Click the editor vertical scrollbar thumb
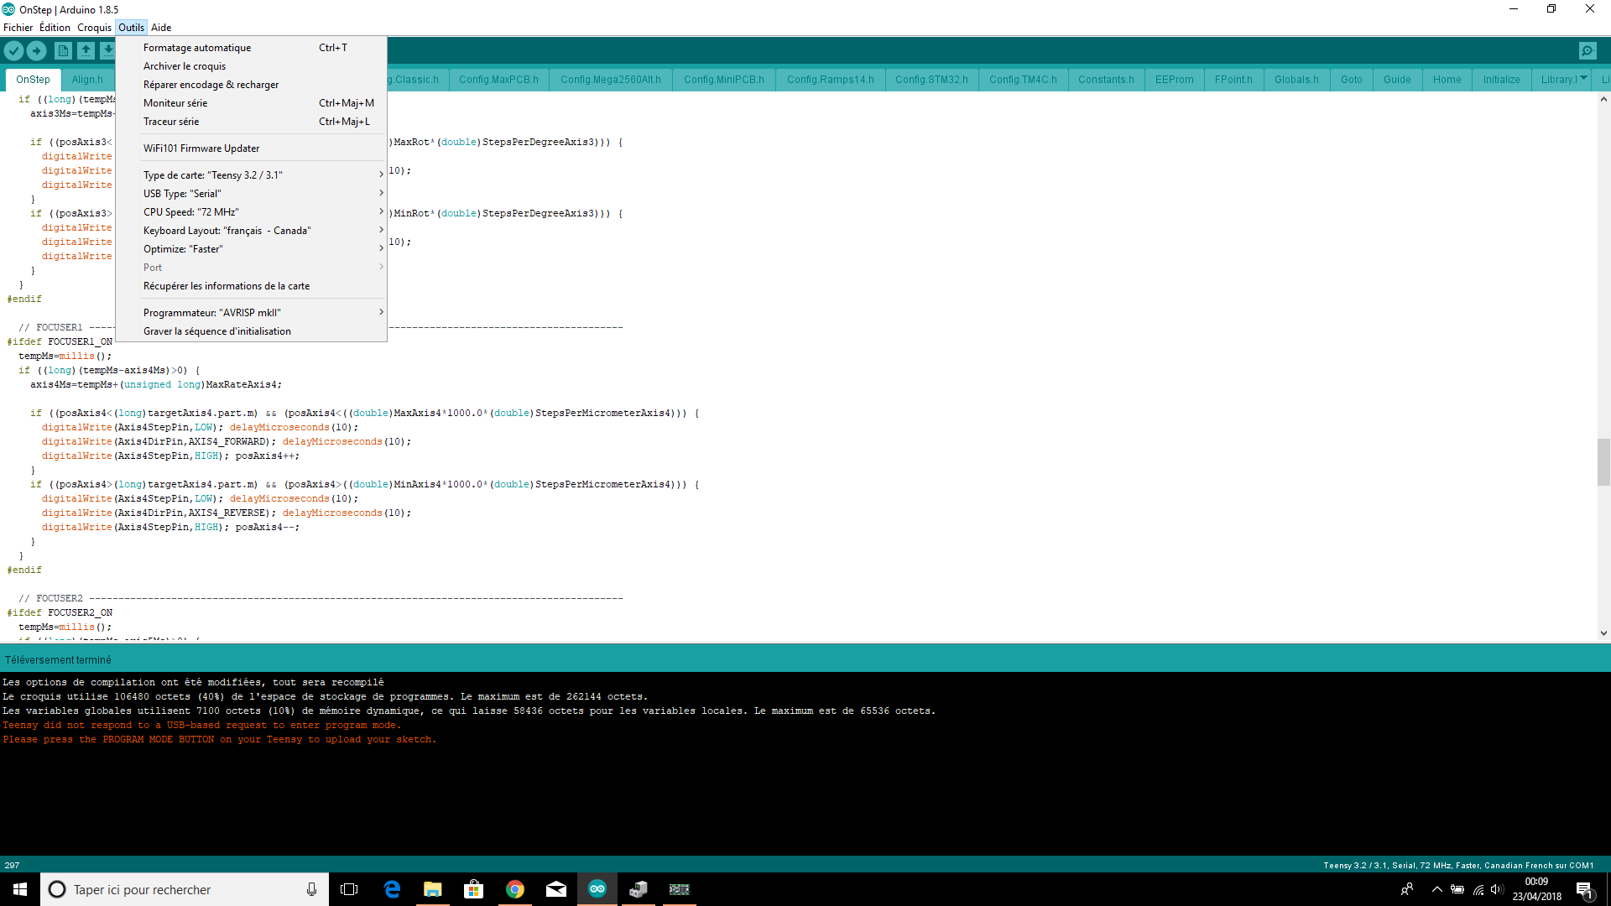This screenshot has height=906, width=1611. (1603, 462)
